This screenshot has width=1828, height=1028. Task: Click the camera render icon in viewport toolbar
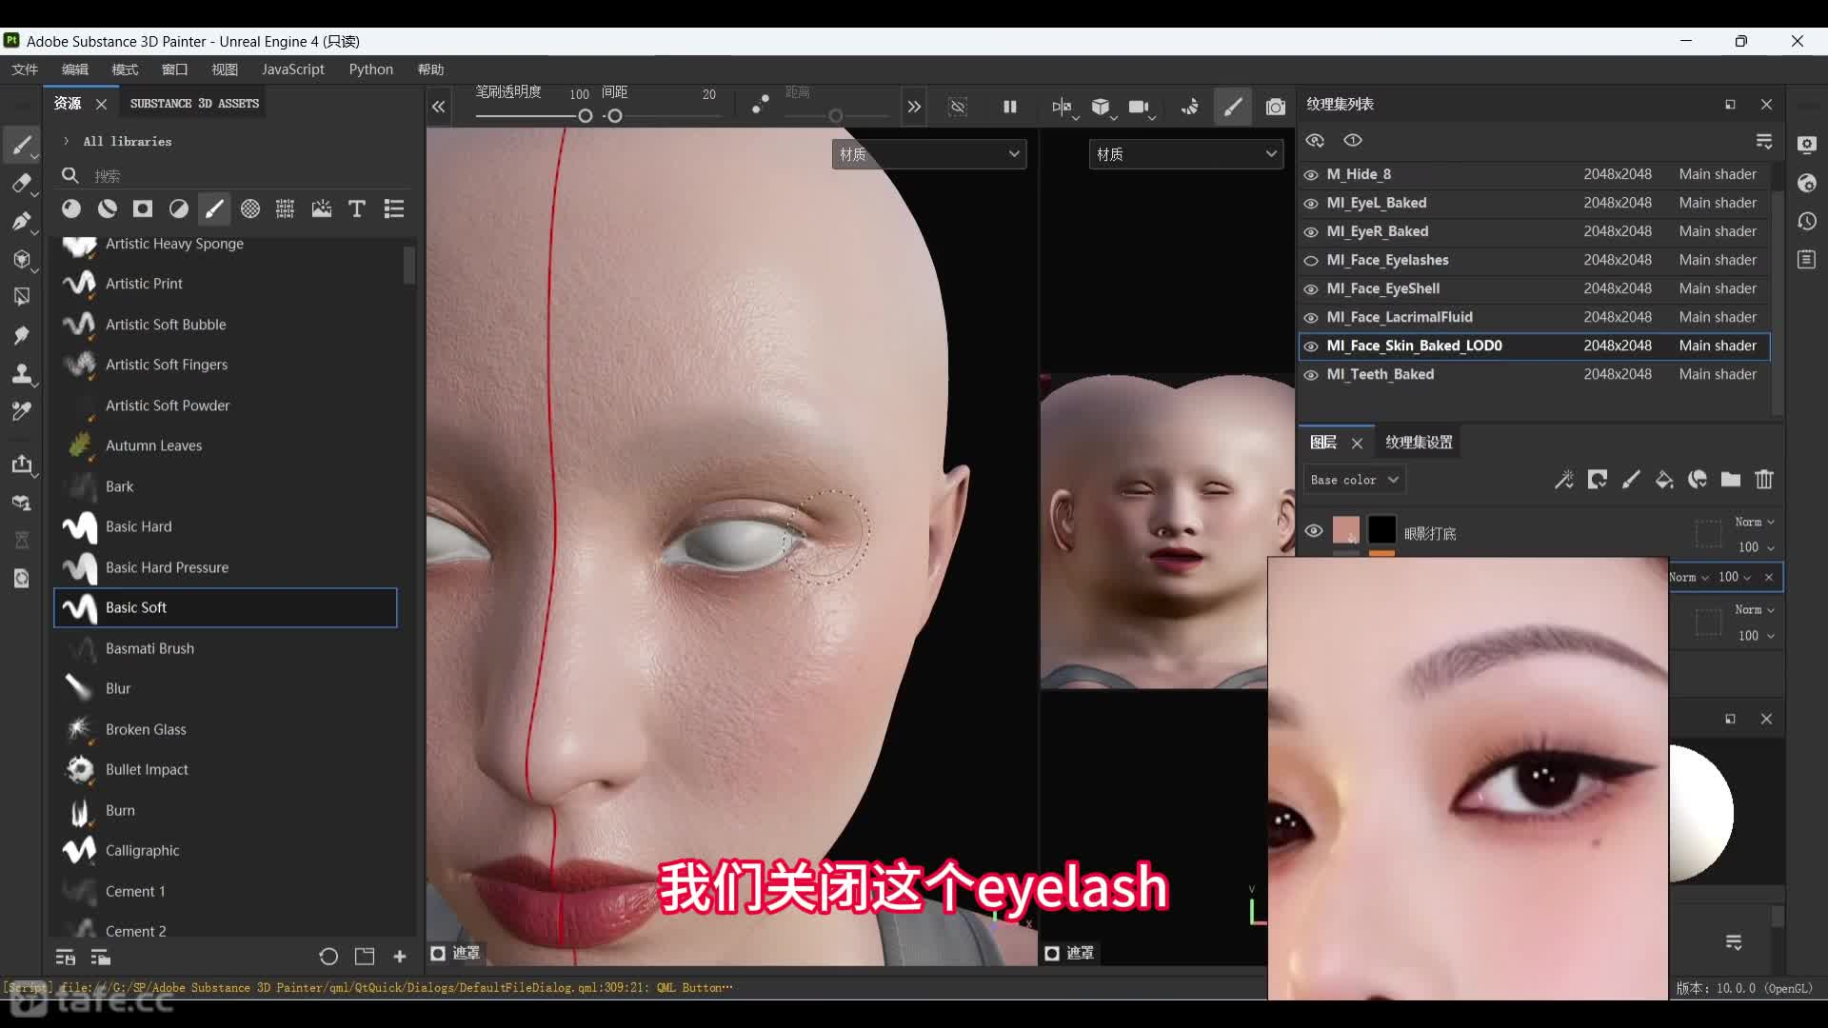1275,108
